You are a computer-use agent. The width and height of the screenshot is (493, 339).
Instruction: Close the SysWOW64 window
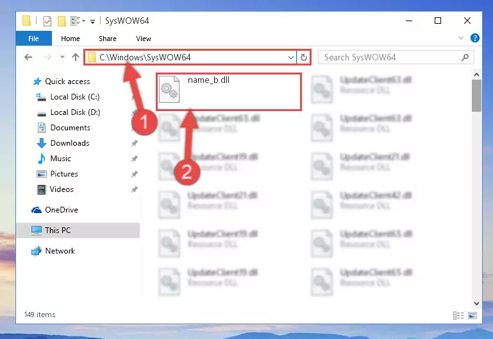(x=467, y=21)
